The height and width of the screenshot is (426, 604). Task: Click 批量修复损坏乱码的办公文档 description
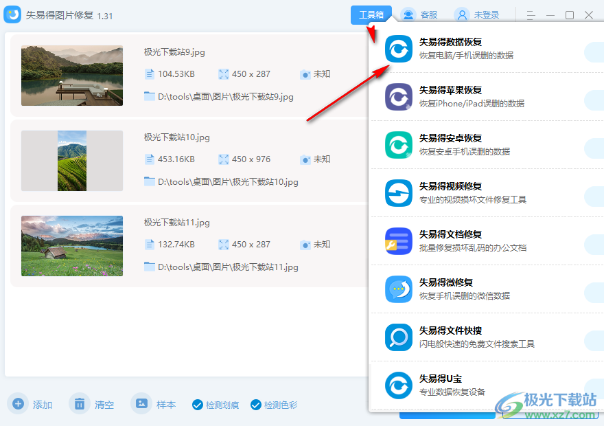tap(473, 248)
